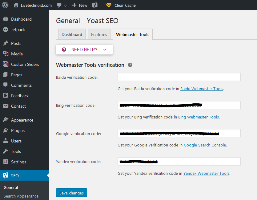Click the Baidu verification code field
The height and width of the screenshot is (200, 257).
pyautogui.click(x=179, y=77)
